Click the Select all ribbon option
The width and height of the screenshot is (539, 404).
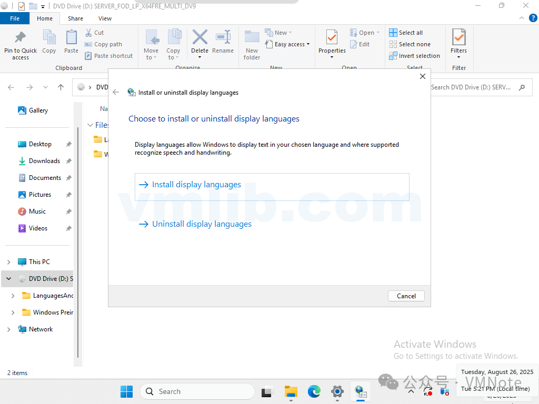click(406, 33)
